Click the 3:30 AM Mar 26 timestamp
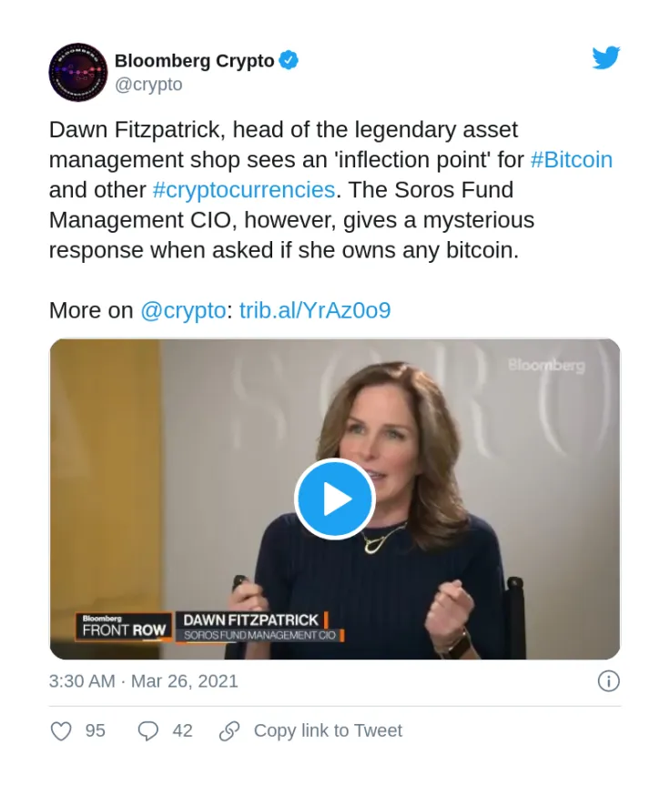This screenshot has width=670, height=786. coord(144,681)
